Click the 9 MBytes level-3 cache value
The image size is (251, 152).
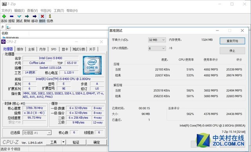click(x=78, y=123)
